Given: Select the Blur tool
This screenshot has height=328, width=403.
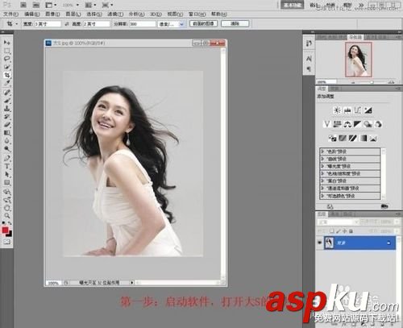Looking at the screenshot, I should pyautogui.click(x=6, y=141).
